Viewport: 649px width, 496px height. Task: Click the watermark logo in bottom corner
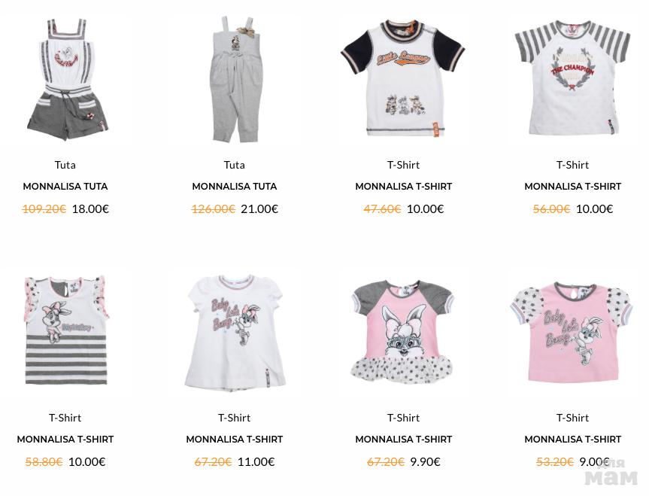(611, 473)
